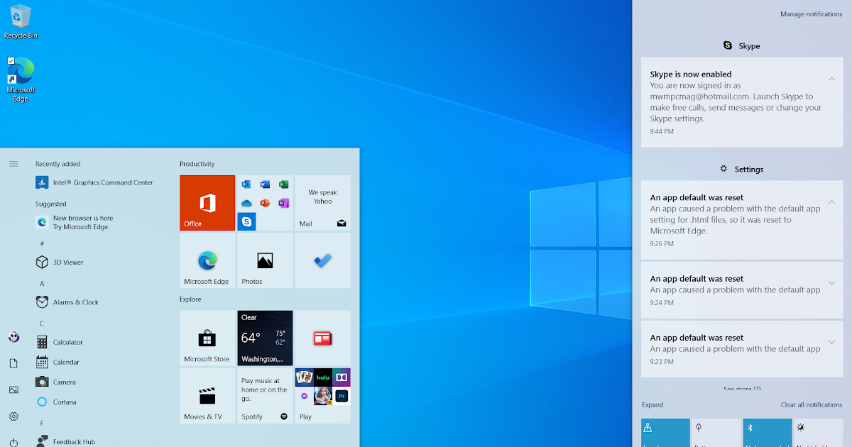
Task: Click the 'Recently added' heading
Action: [x=58, y=164]
